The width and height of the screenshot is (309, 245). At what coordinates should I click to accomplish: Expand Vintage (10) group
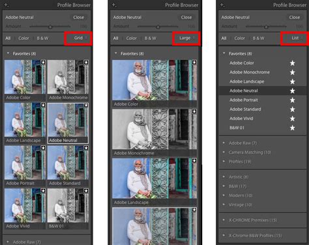point(224,205)
